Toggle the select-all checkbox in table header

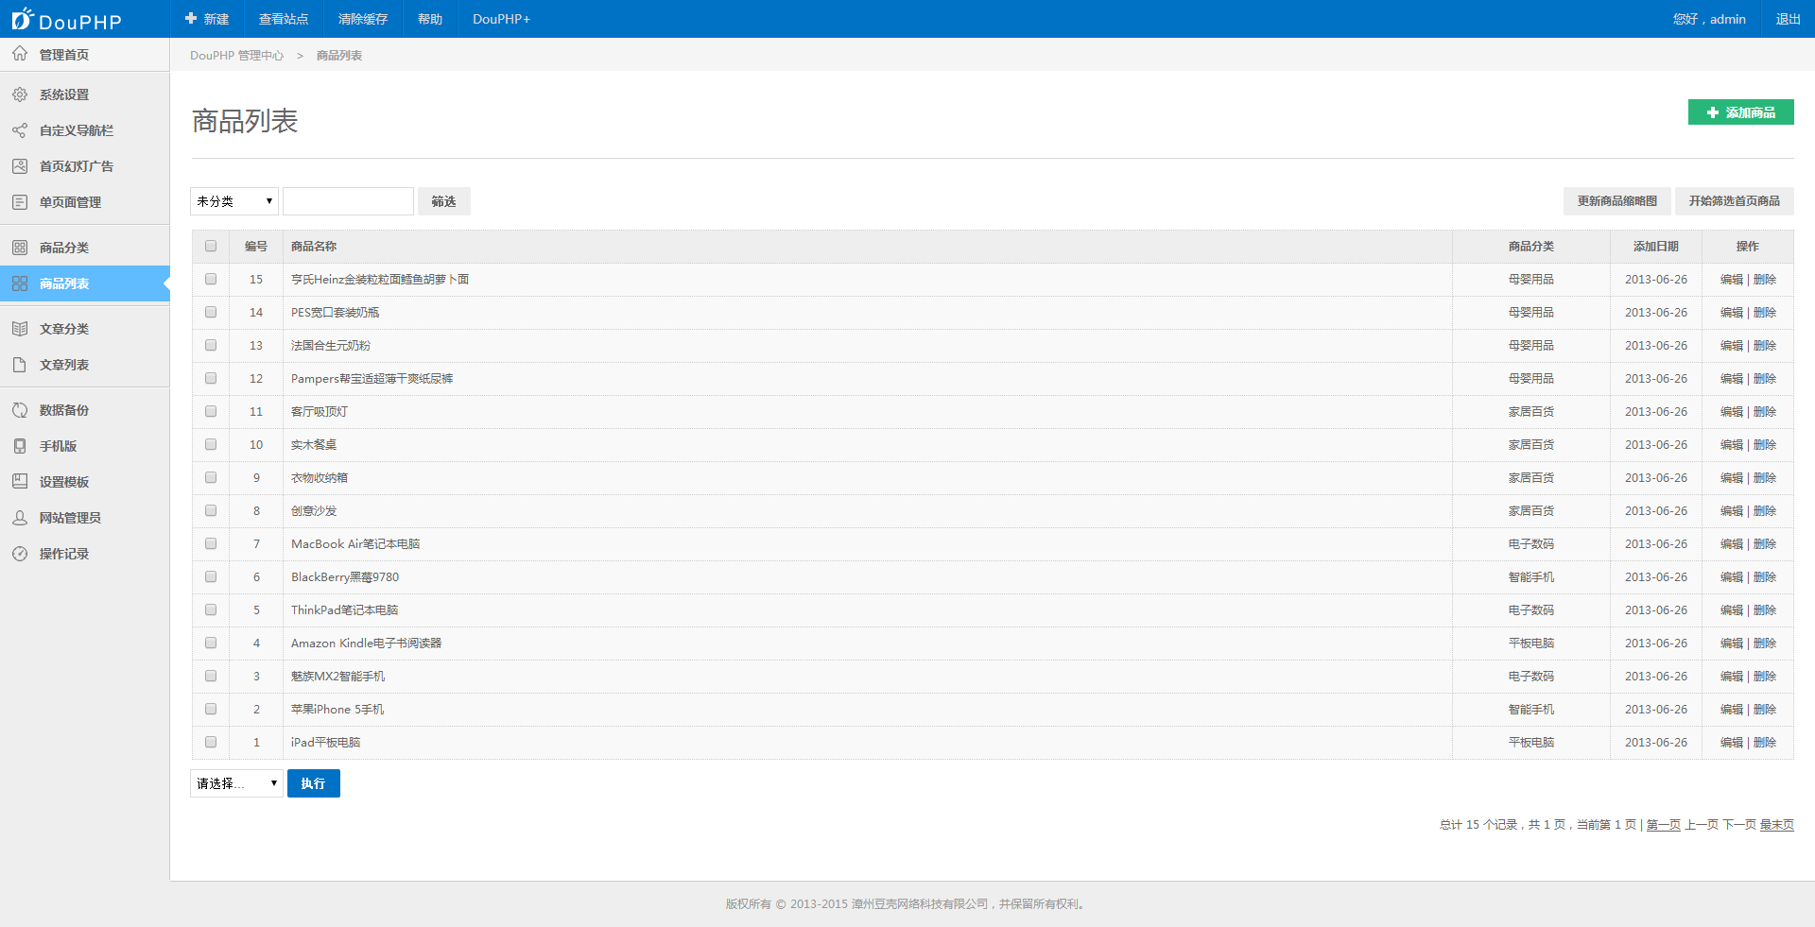(x=211, y=246)
